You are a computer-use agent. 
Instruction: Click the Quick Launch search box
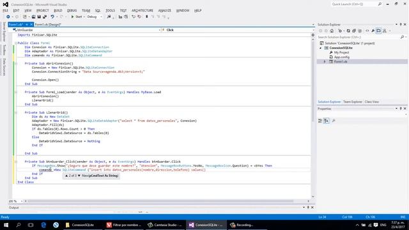[x=354, y=4]
